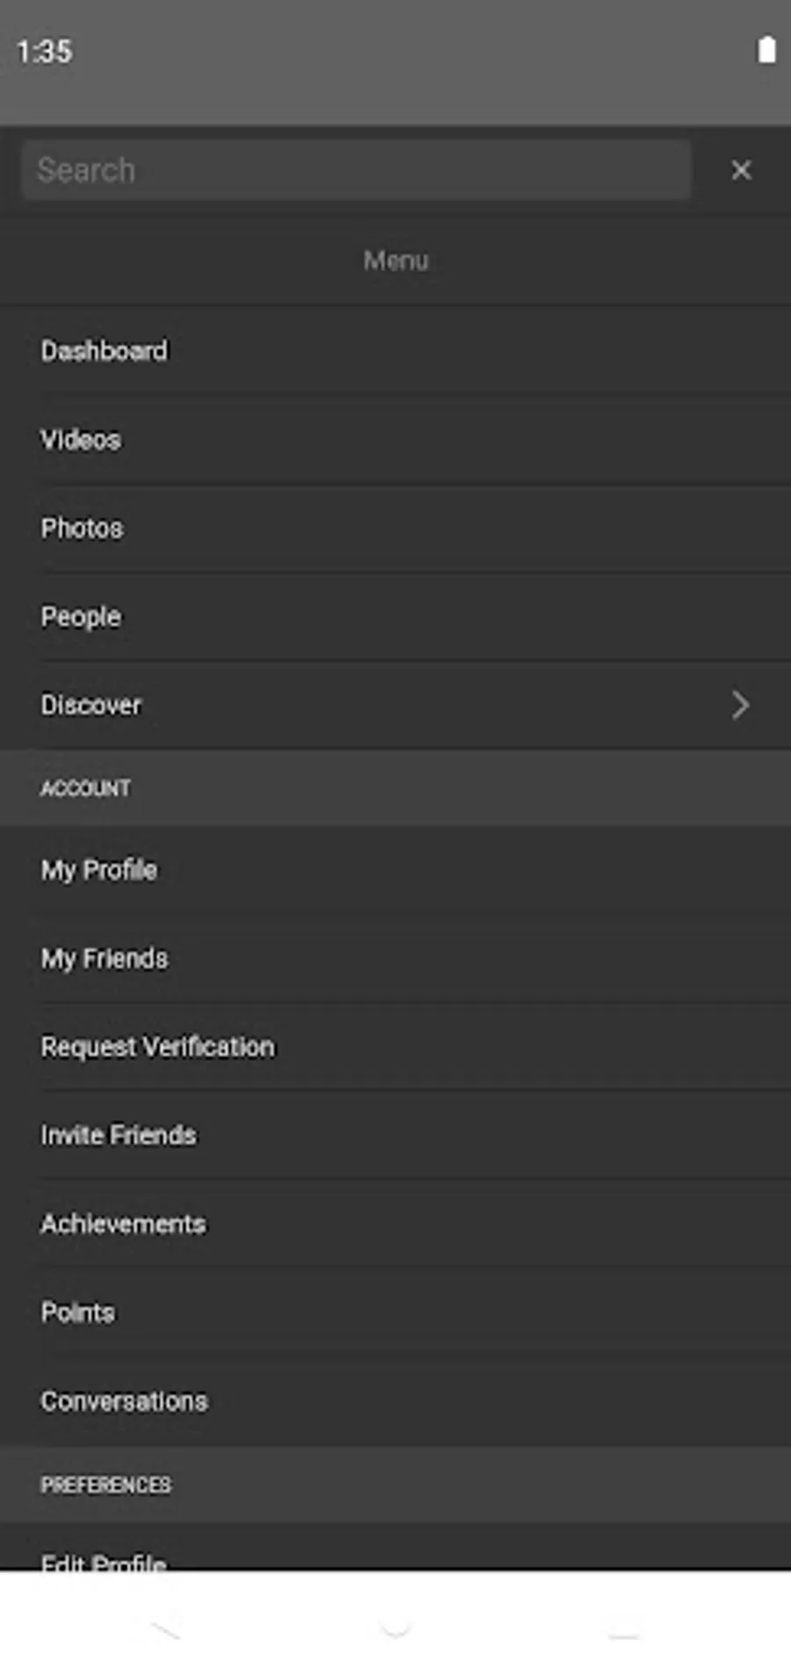Go to Videos section
The width and height of the screenshot is (791, 1668).
[395, 439]
